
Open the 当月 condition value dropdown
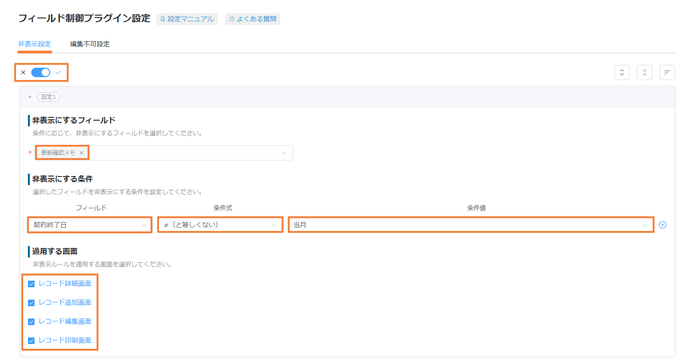coord(471,225)
